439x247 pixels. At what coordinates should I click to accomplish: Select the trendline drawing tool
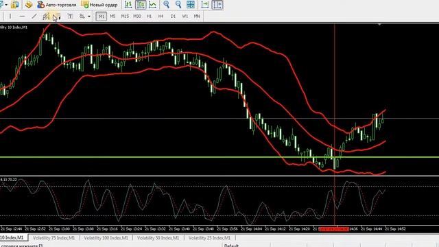point(34,16)
